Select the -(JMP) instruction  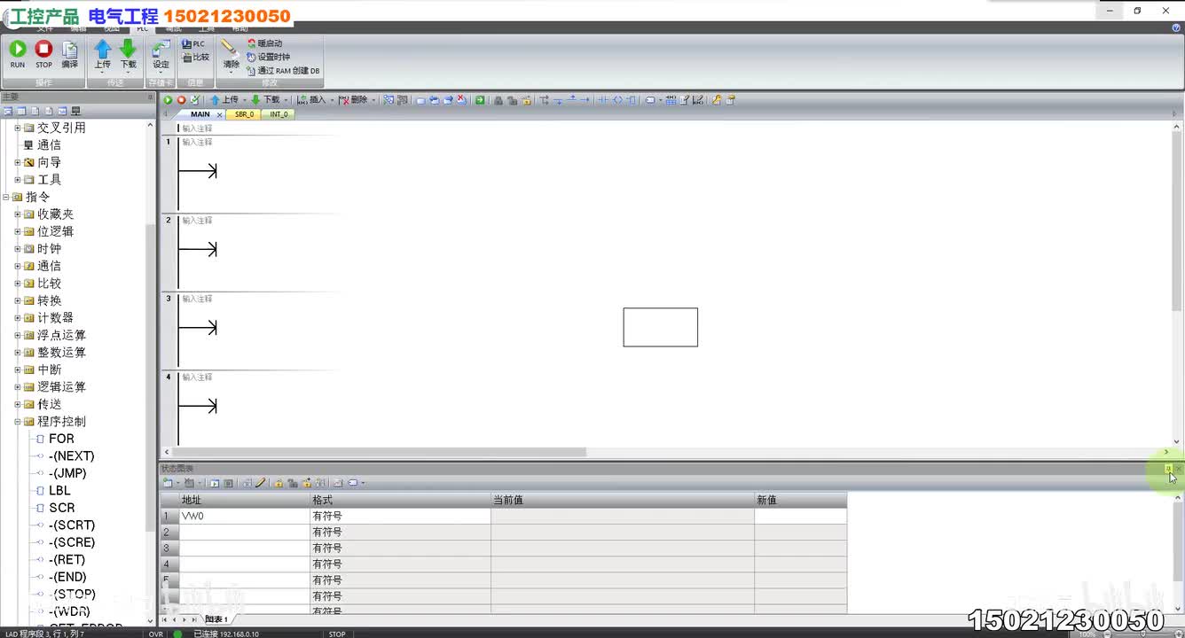coord(67,473)
